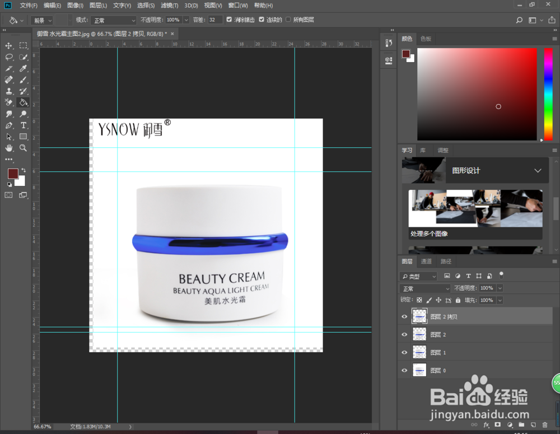Select the Hand tool
This screenshot has height=434, width=560.
pos(9,148)
